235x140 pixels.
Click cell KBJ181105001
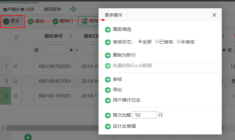pyautogui.click(x=55, y=96)
